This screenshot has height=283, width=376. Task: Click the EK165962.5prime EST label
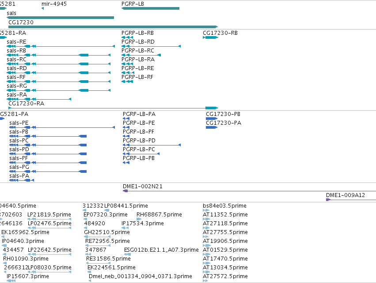[26, 232]
